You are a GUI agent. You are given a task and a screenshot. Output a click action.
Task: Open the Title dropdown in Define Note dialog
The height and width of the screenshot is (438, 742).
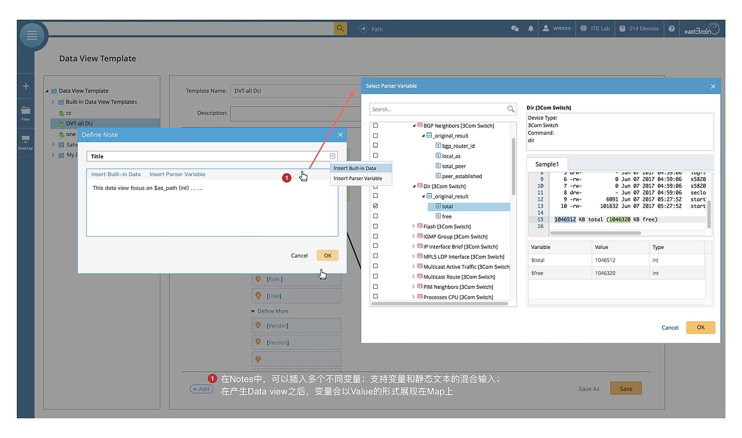pyautogui.click(x=332, y=155)
